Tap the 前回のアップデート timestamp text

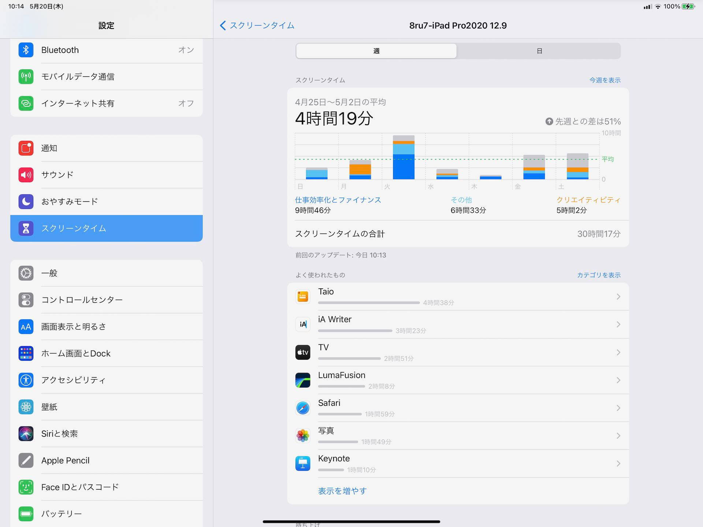(341, 255)
